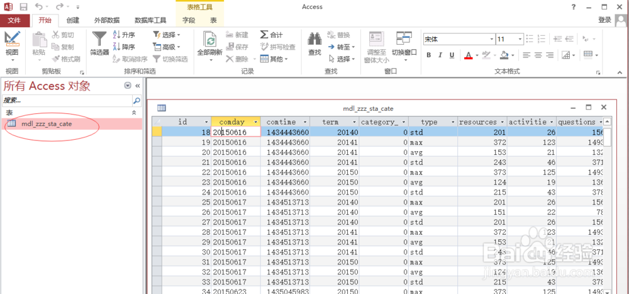629x294 pixels.
Task: Click the 全部刷新 refresh all icon
Action: (x=210, y=40)
